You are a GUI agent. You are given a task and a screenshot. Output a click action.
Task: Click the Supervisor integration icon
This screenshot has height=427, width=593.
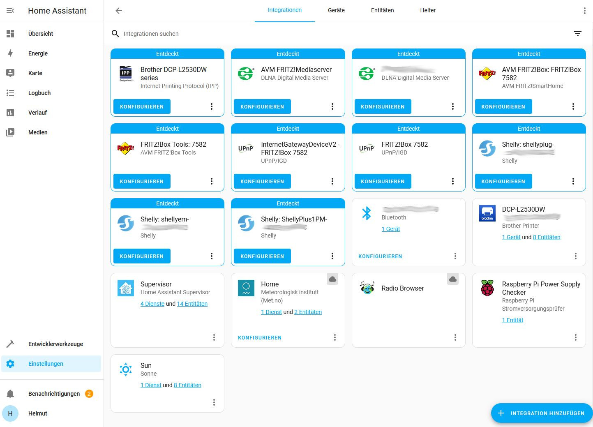point(126,288)
